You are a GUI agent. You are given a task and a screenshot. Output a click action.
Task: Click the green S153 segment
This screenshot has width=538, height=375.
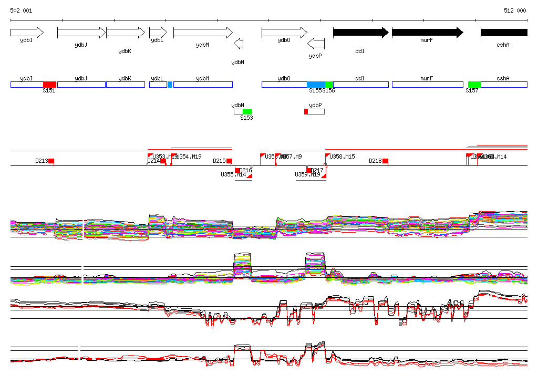247,111
